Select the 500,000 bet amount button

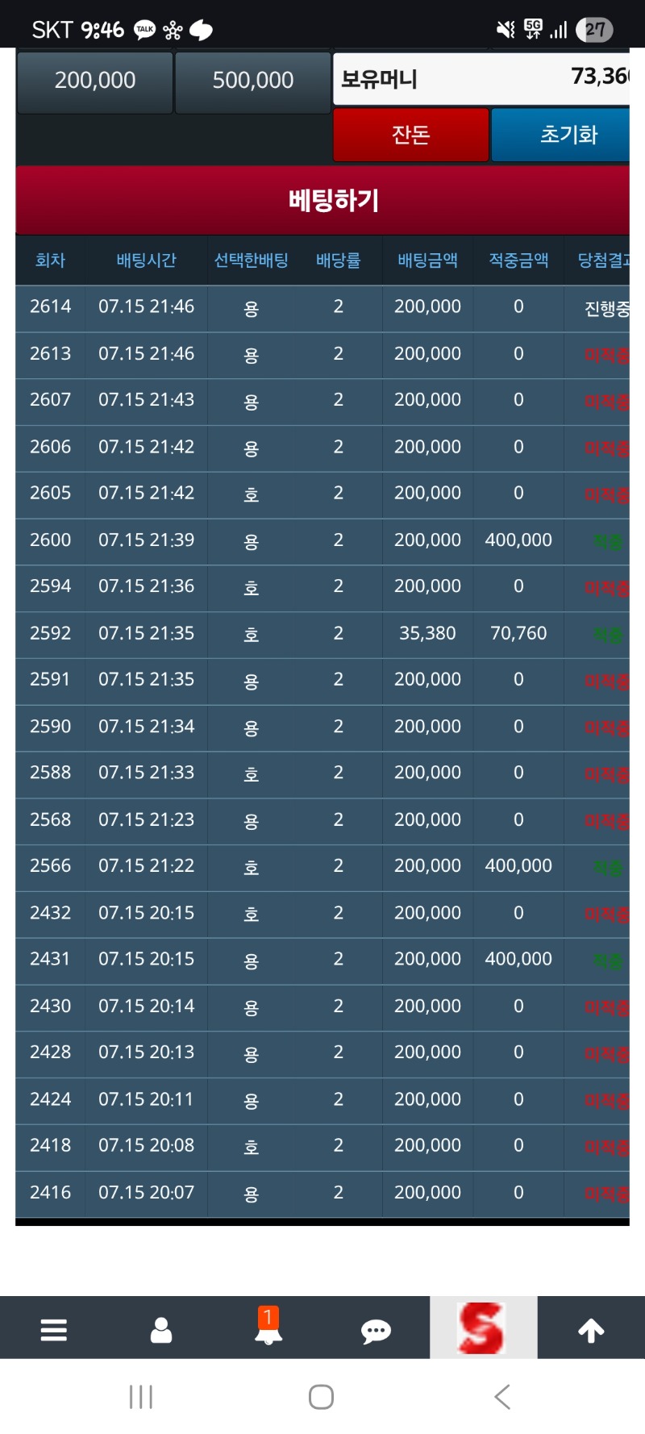click(253, 82)
